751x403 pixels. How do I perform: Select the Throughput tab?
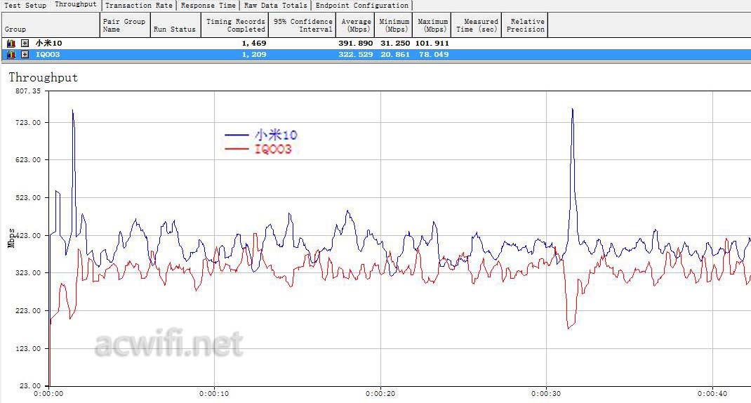(75, 5)
